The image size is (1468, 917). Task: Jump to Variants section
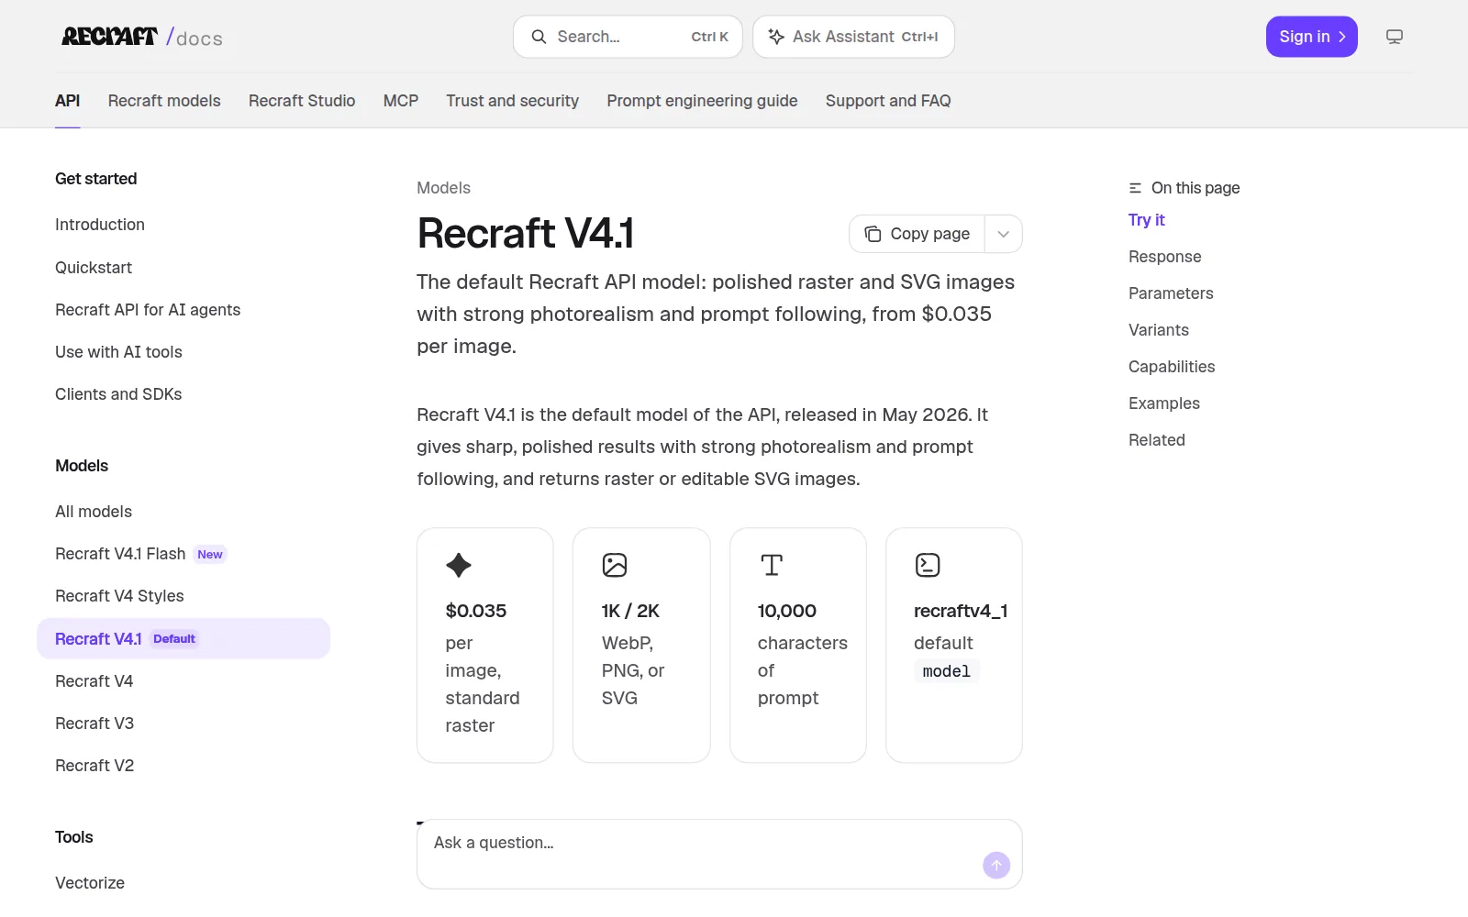tap(1159, 330)
